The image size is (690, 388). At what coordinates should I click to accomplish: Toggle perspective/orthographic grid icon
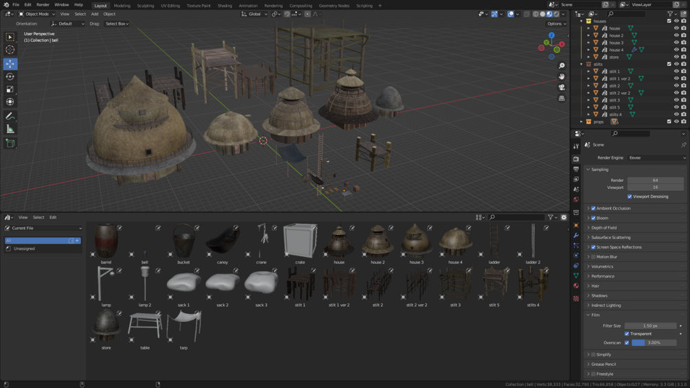(562, 98)
